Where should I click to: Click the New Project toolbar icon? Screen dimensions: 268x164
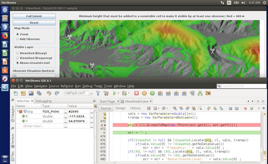click(x=23, y=93)
